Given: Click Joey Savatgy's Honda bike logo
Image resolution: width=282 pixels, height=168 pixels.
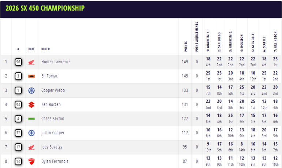Looking at the screenshot, I should [x=31, y=147].
